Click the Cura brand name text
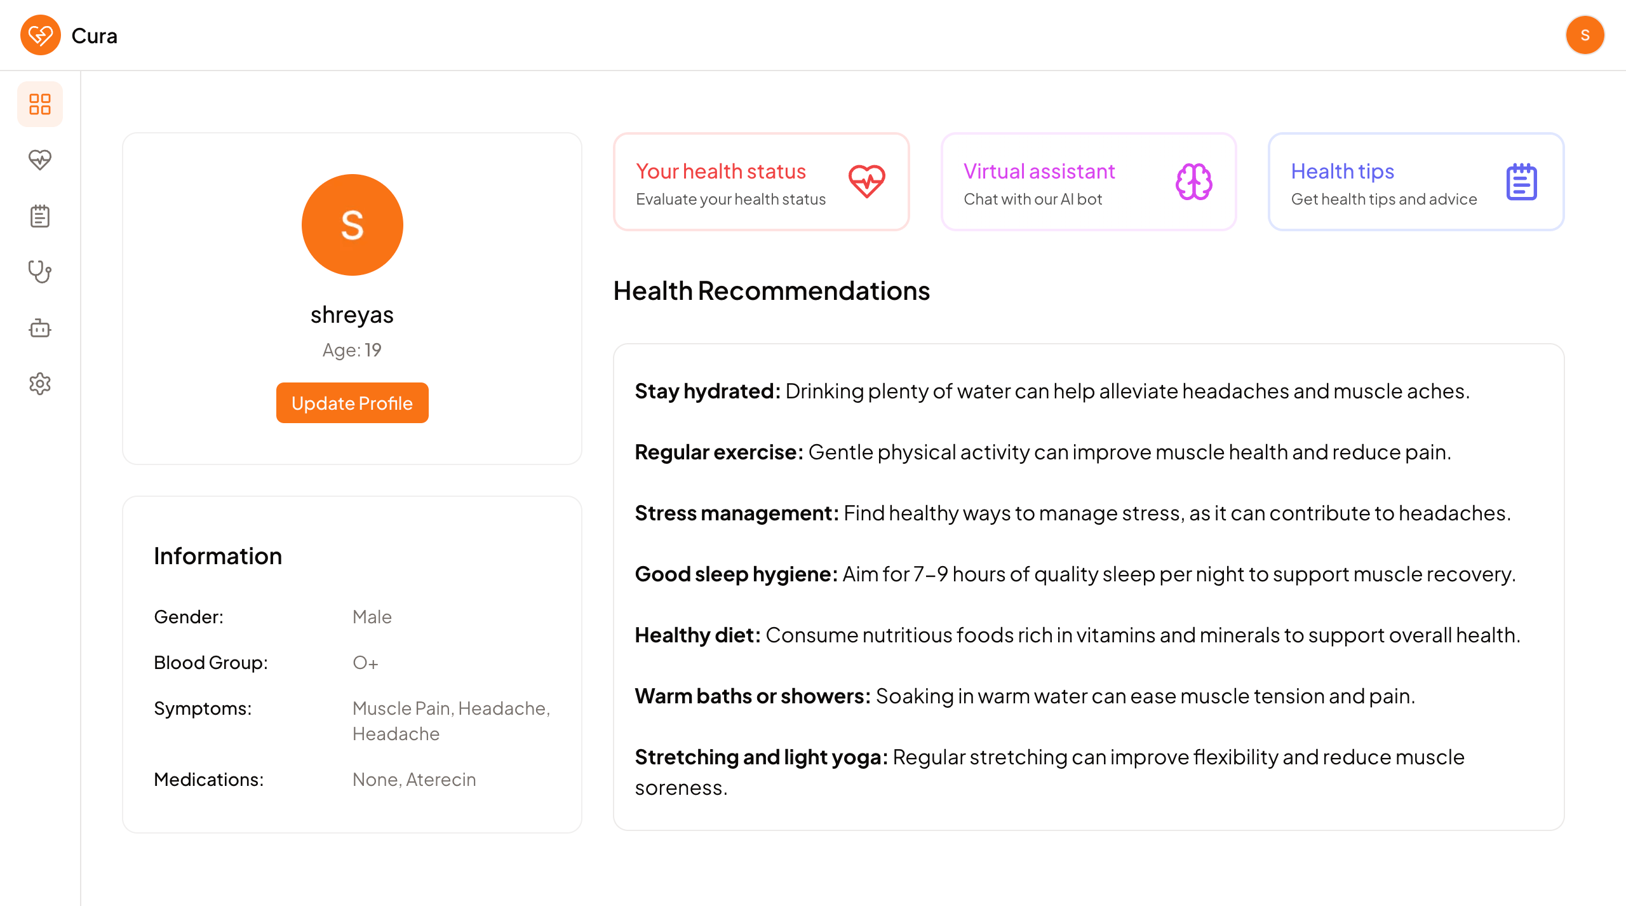 (x=95, y=36)
